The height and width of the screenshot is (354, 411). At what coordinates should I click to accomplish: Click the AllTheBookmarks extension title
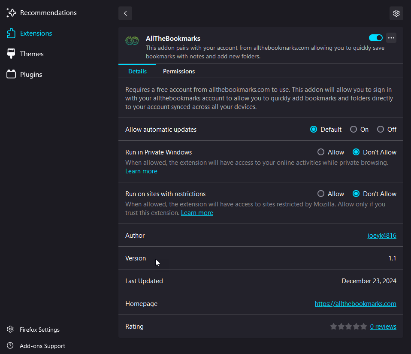click(x=173, y=39)
